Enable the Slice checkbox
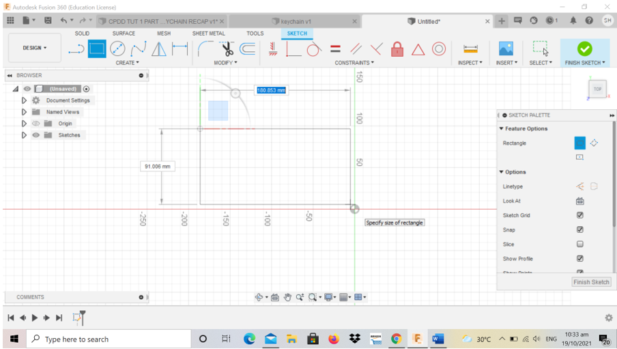Screen dimensions: 617x349 point(579,245)
